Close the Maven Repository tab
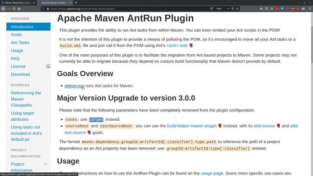 coord(34,3)
